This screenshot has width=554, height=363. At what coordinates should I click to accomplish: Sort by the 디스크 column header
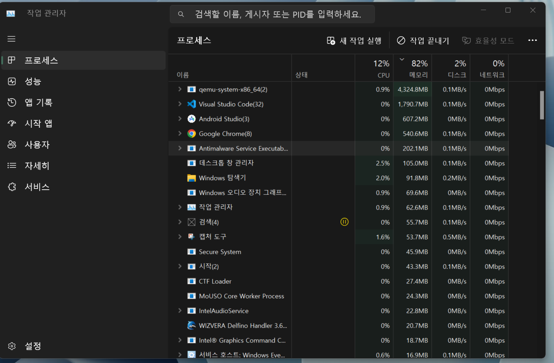pyautogui.click(x=451, y=67)
